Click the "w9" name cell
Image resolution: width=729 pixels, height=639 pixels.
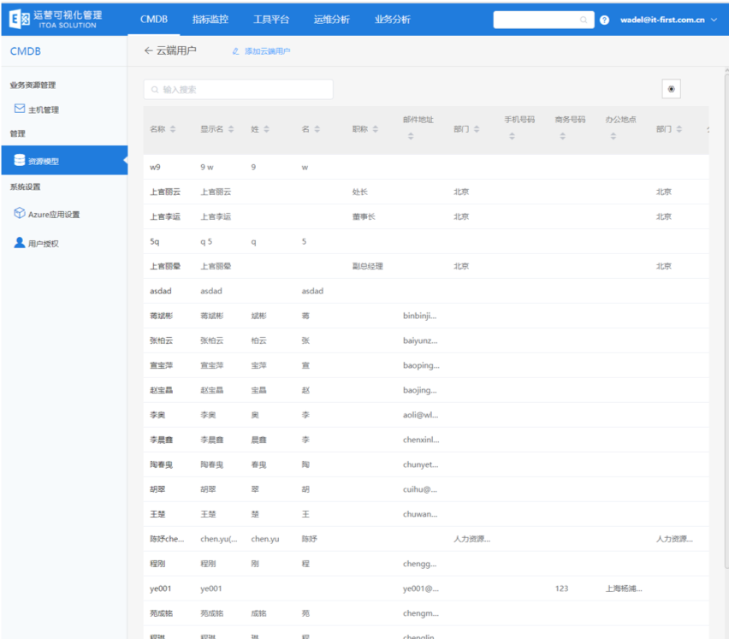(155, 167)
